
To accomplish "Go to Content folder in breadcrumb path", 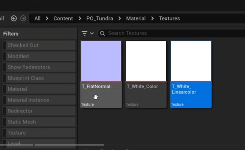I will pos(63,18).
